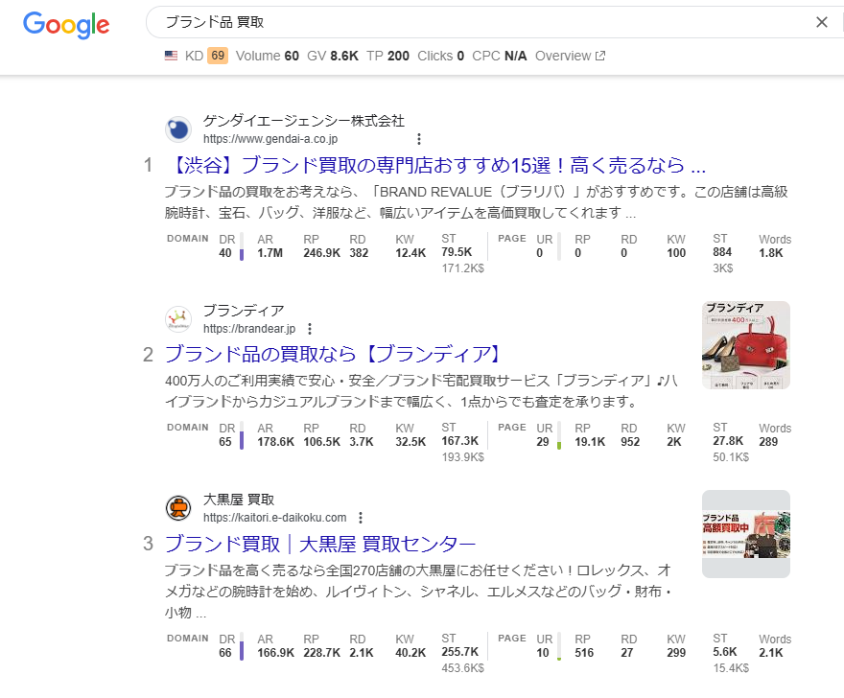This screenshot has height=698, width=844.
Task: Click the KD 69 difficulty badge
Action: tap(218, 56)
